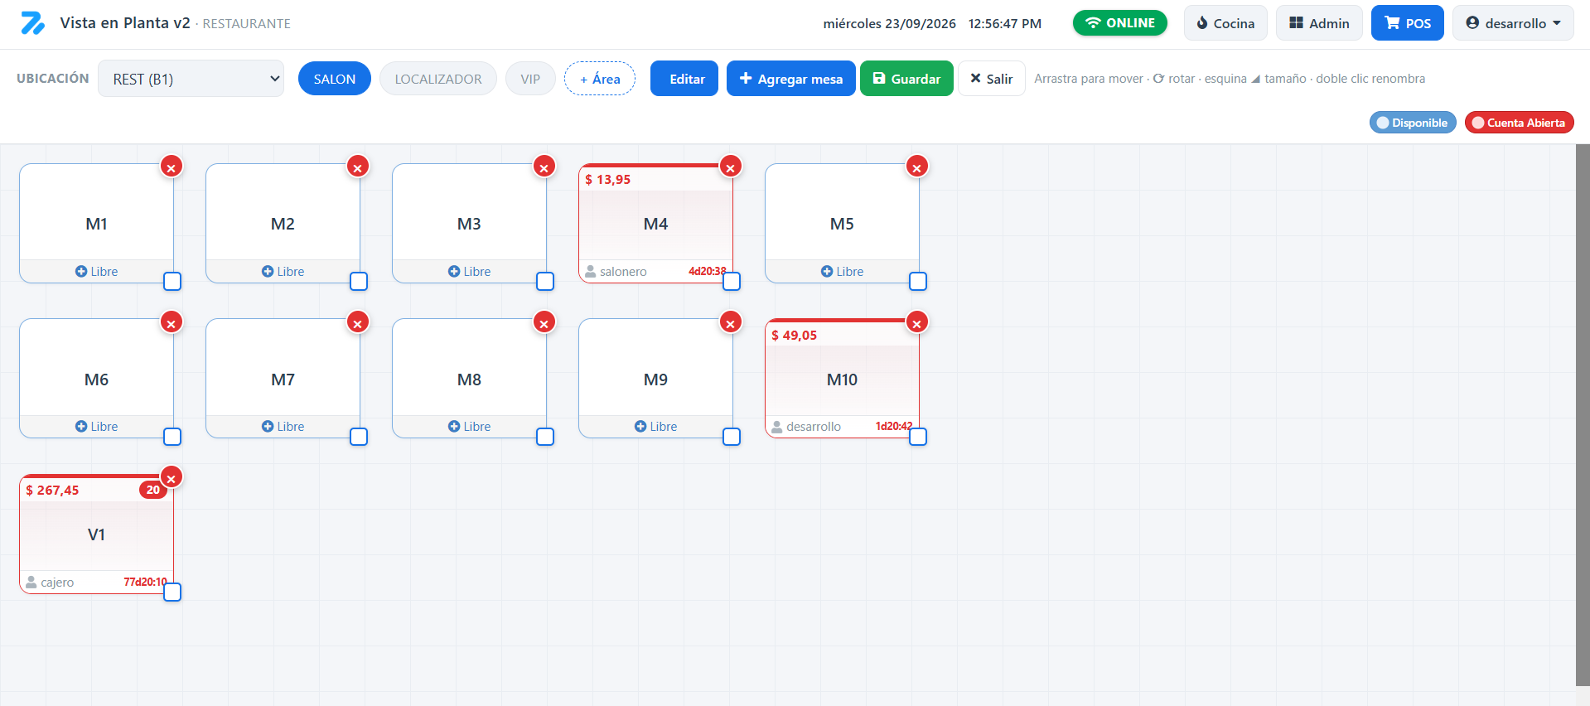Click resize handle of table M1
Screen dimensions: 1590x706
[x=172, y=282]
